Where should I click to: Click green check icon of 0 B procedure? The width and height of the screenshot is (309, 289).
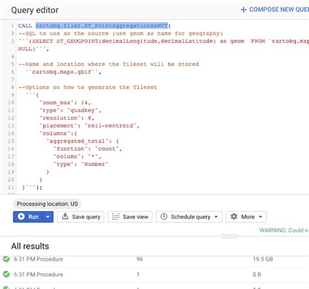(x=7, y=274)
